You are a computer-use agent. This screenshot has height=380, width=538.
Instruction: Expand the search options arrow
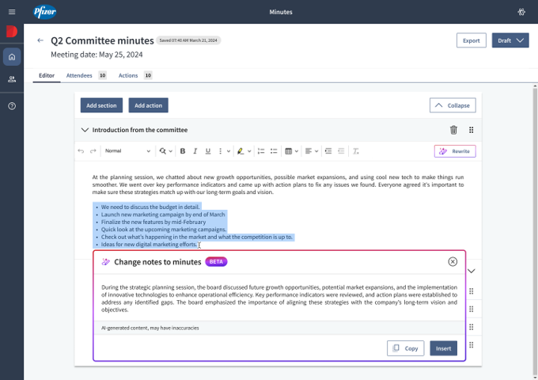tap(171, 151)
